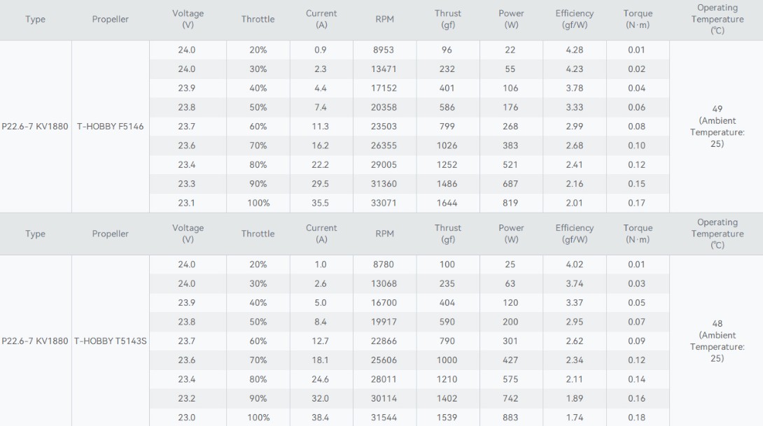Select the power value 883
Screen dimensions: 763x426
510,418
